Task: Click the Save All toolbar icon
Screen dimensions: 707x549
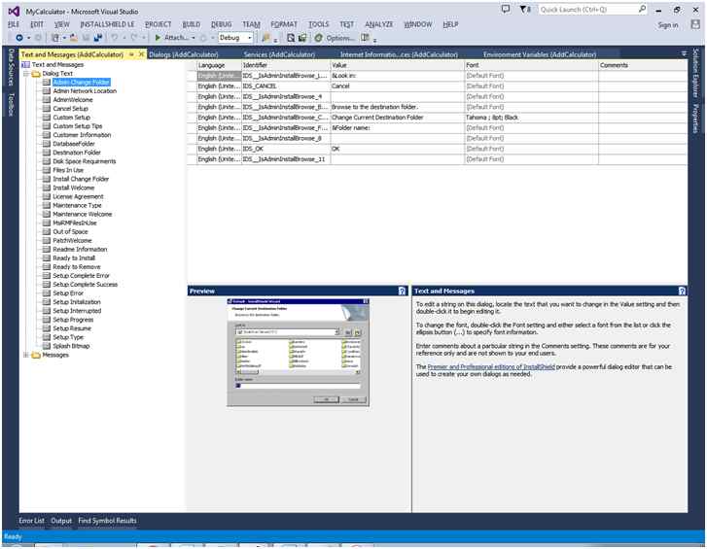Action: 97,38
